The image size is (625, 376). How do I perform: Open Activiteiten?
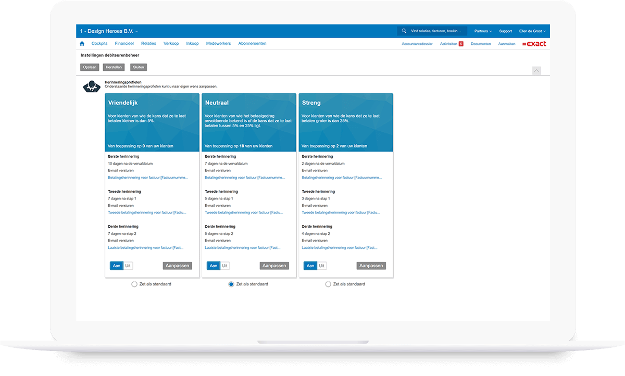coord(448,44)
